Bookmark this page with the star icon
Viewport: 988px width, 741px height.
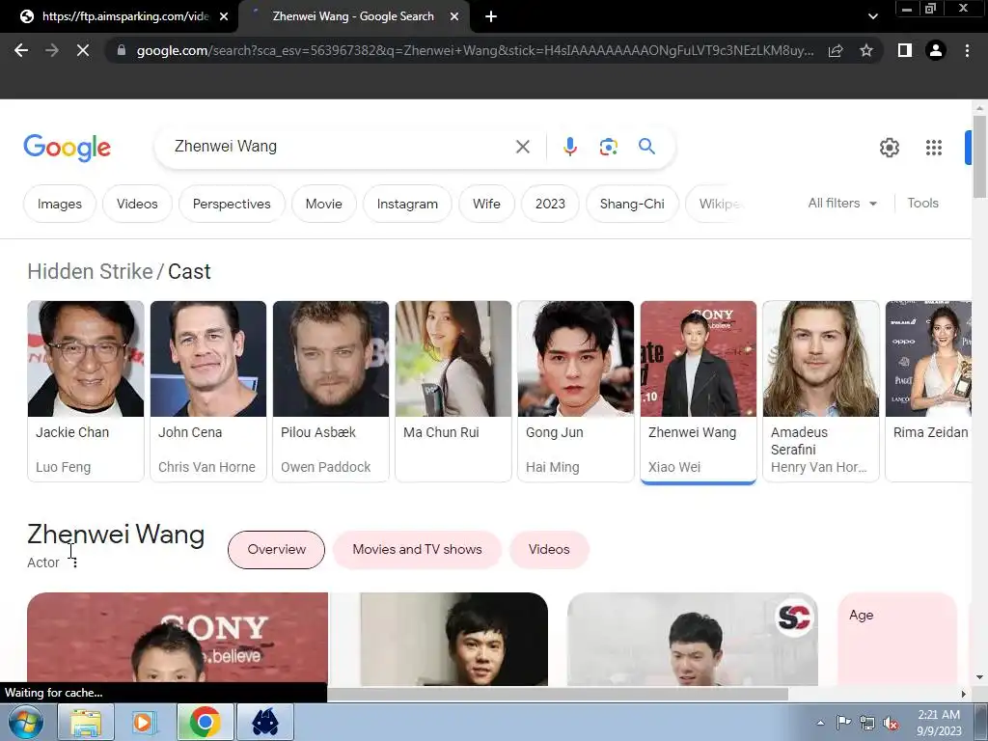[x=866, y=50]
